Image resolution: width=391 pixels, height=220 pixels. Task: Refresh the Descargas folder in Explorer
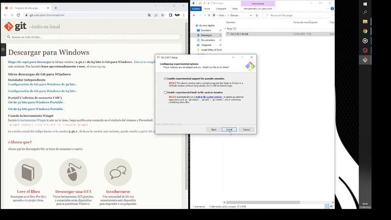click(x=257, y=15)
